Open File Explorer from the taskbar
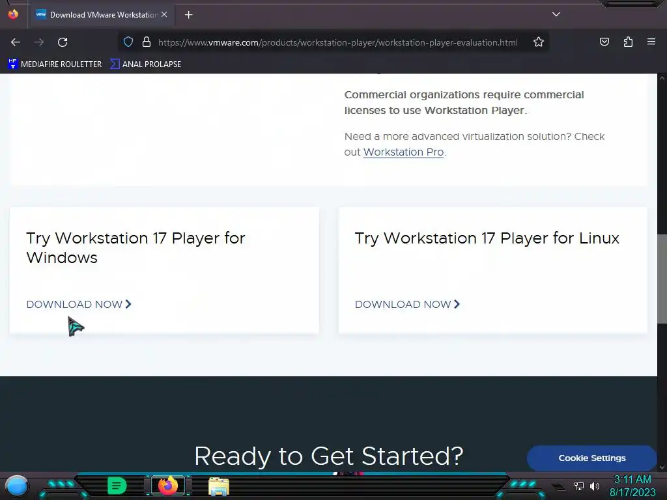This screenshot has width=667, height=500. pyautogui.click(x=219, y=486)
